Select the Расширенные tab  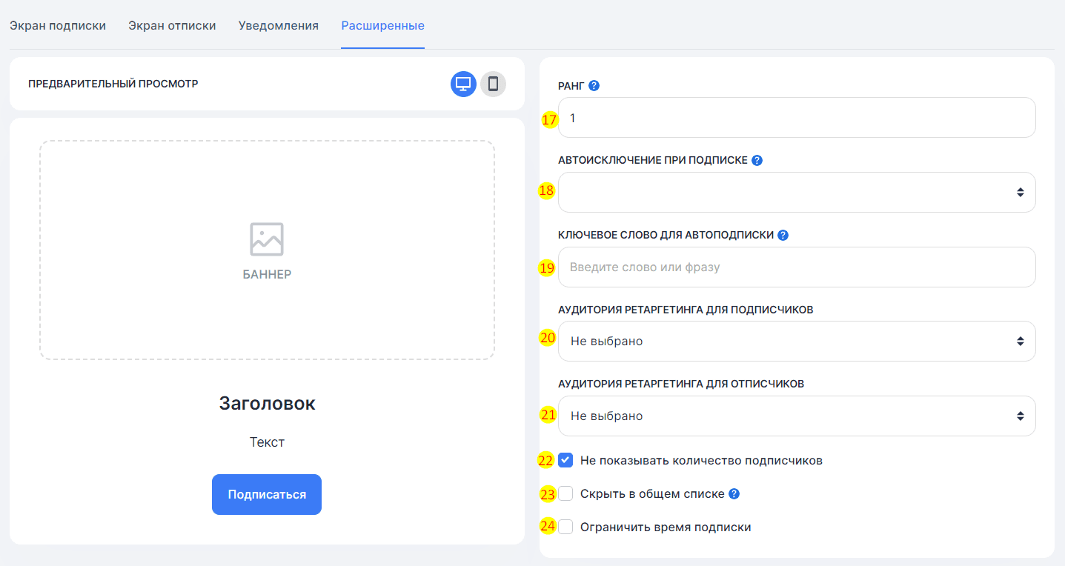coord(382,26)
